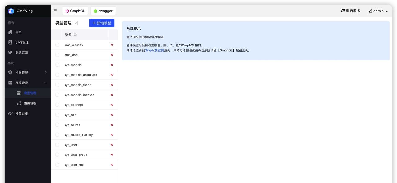Open 路由管理 submenu item

pos(28,103)
